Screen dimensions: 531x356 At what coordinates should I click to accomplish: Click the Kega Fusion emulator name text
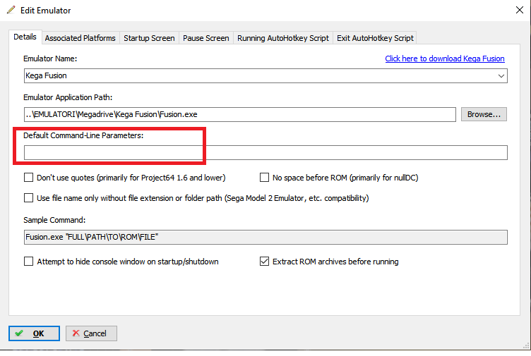46,75
